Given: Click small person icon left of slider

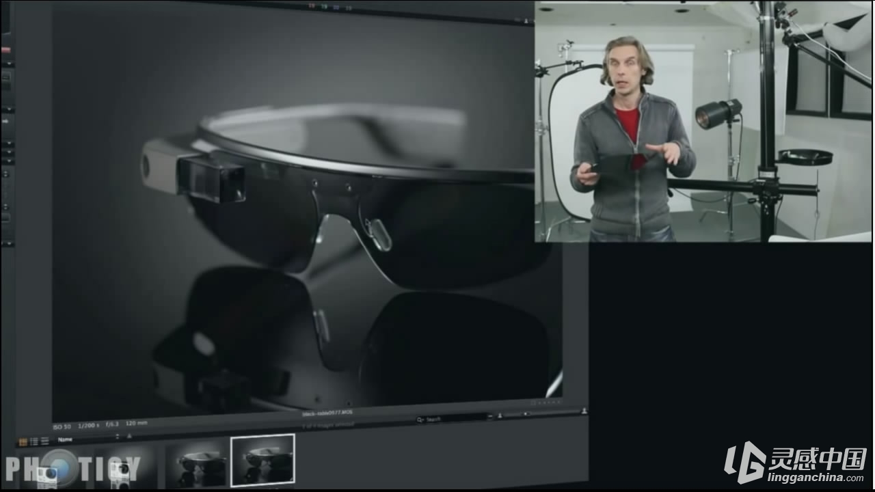Looking at the screenshot, I should 500,415.
